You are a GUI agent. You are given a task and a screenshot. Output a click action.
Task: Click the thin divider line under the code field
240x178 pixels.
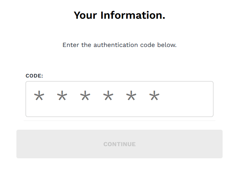click(x=120, y=121)
